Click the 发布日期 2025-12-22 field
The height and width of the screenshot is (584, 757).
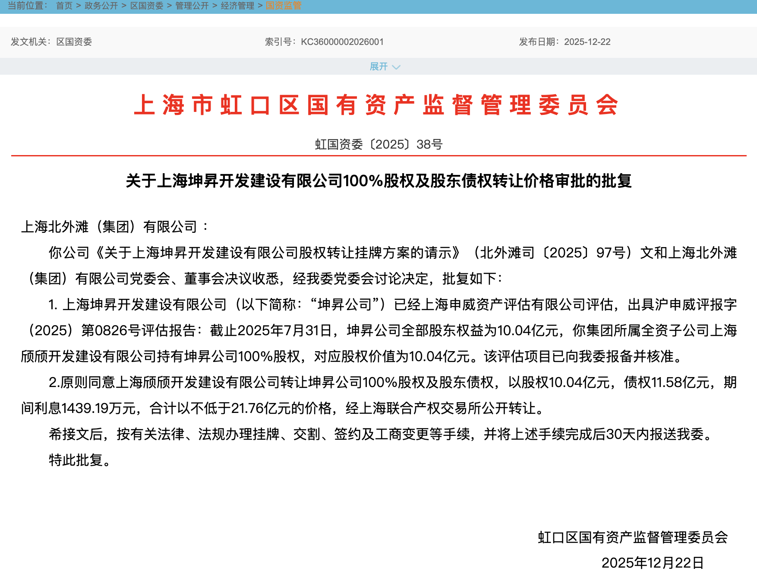[565, 42]
